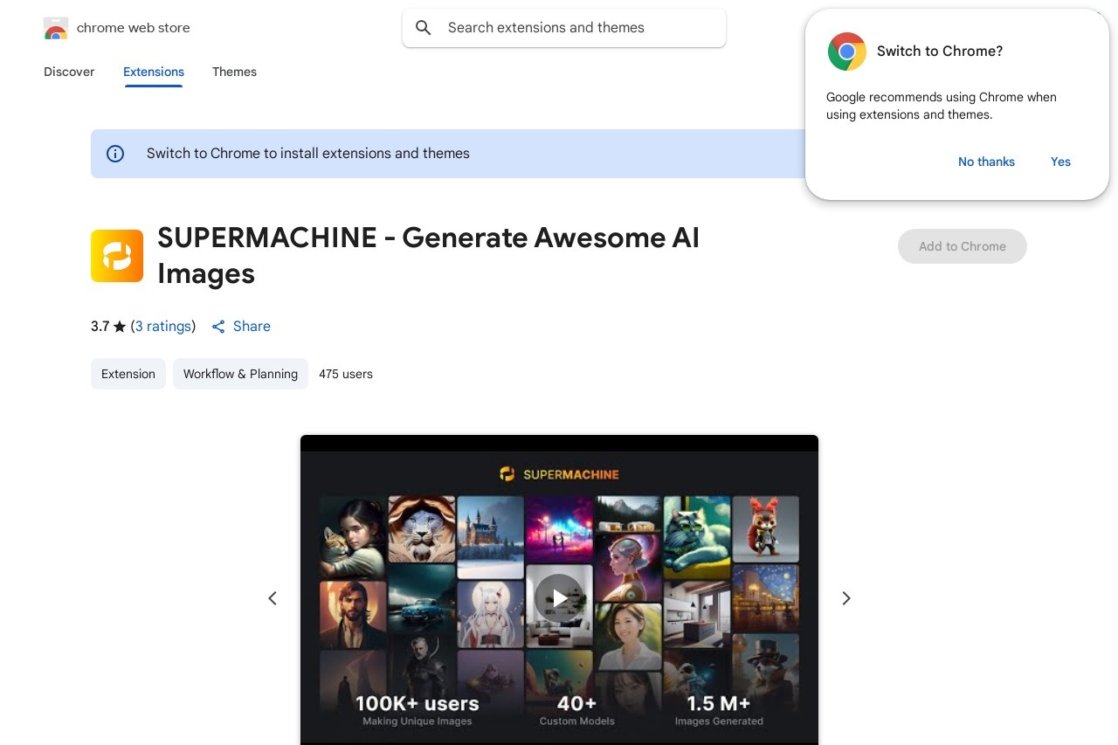Screen dimensions: 1118x745
Task: Click the Switch to Chrome? popup heading
Action: 940,52
